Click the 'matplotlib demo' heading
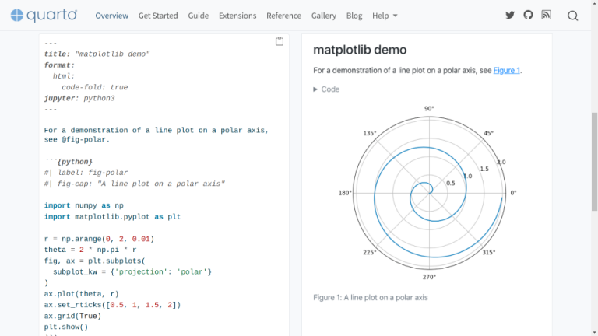 click(x=360, y=50)
